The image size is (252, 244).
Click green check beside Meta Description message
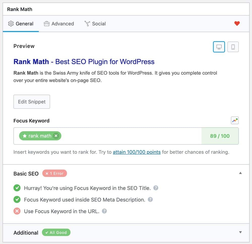coord(17,199)
